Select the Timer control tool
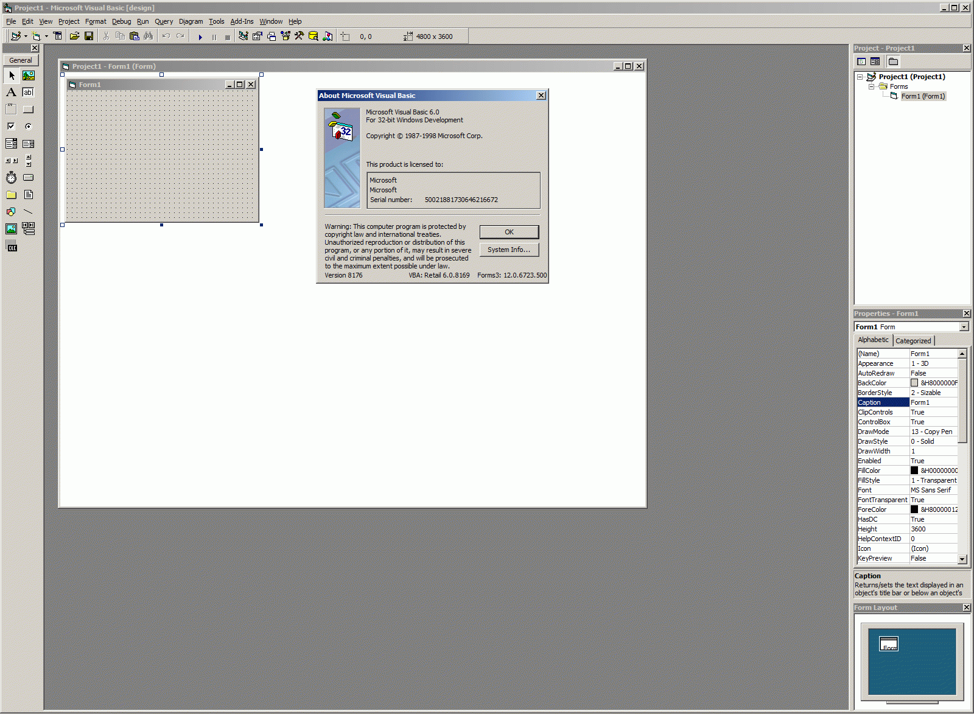The height and width of the screenshot is (714, 974). (12, 178)
